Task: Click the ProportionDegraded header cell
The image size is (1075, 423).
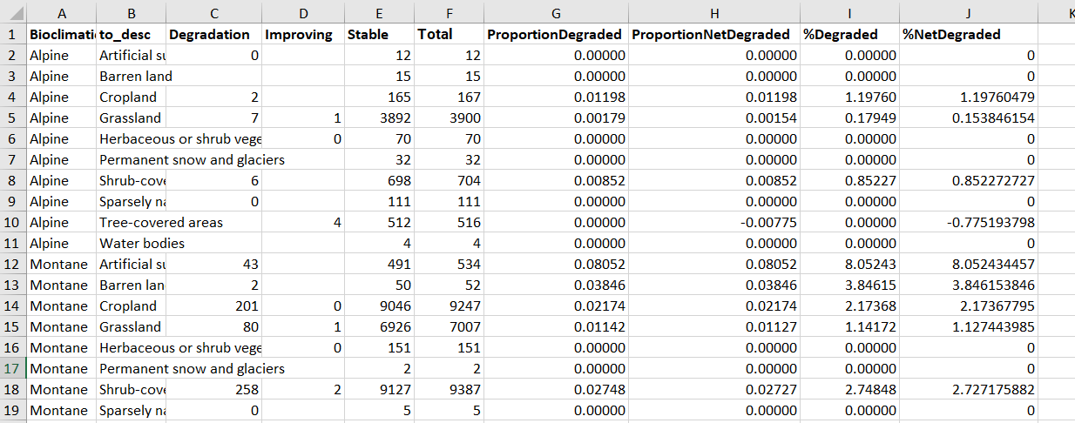Action: [556, 35]
